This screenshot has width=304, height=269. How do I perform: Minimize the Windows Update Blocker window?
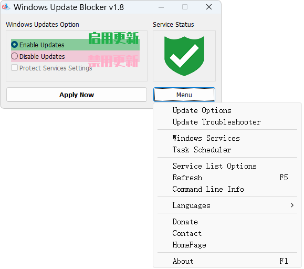[161, 7]
